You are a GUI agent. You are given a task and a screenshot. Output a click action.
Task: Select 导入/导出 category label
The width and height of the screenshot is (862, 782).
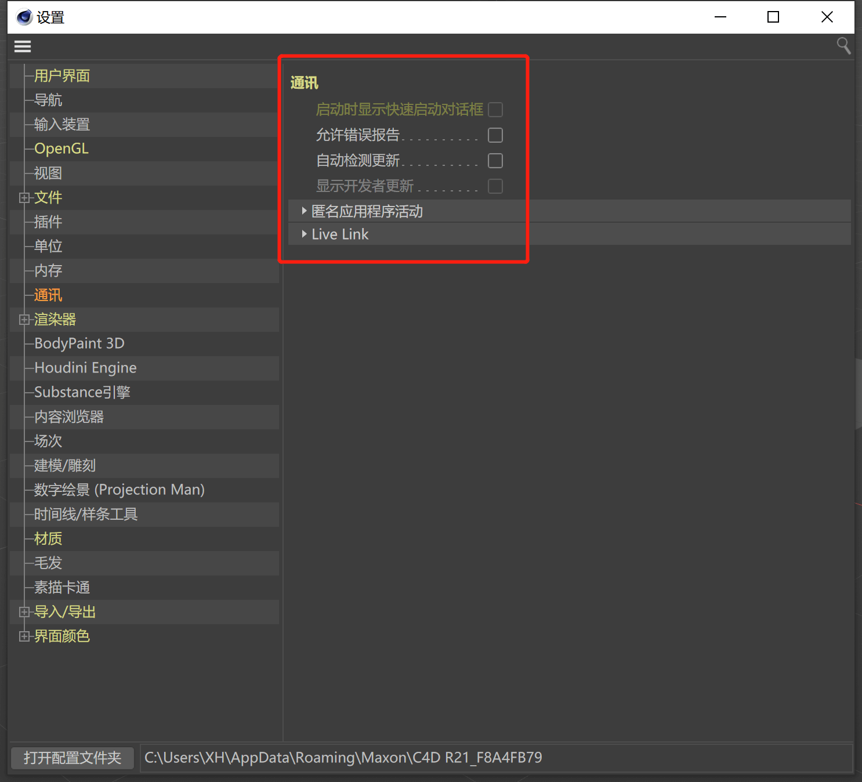(x=65, y=612)
